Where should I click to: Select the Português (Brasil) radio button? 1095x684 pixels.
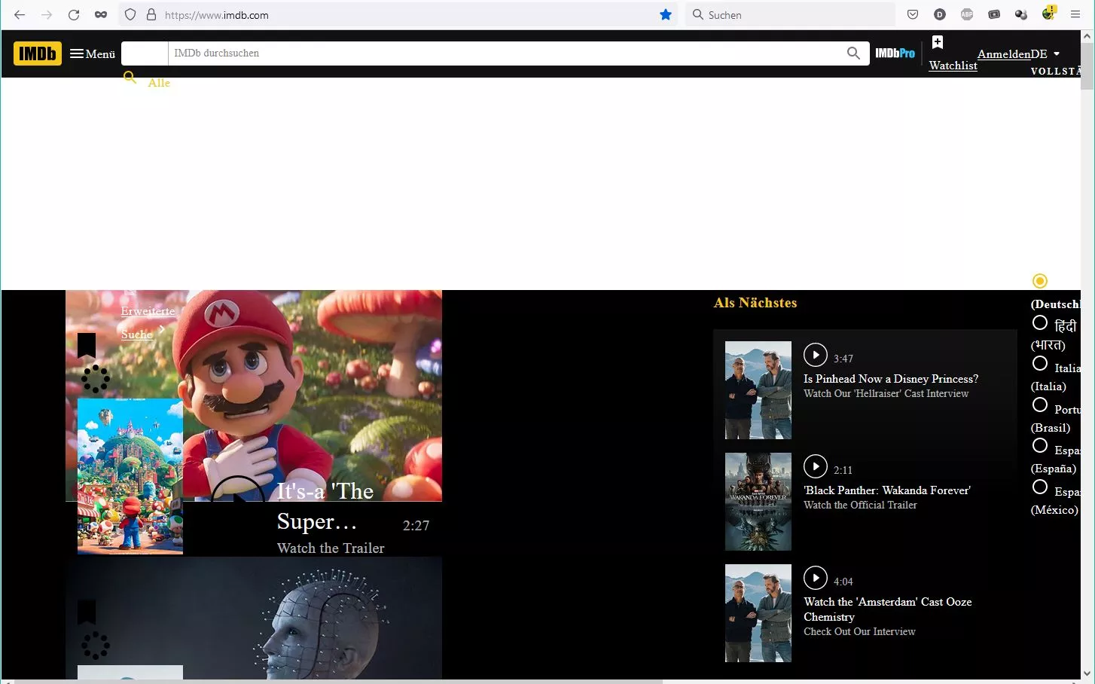click(x=1040, y=405)
